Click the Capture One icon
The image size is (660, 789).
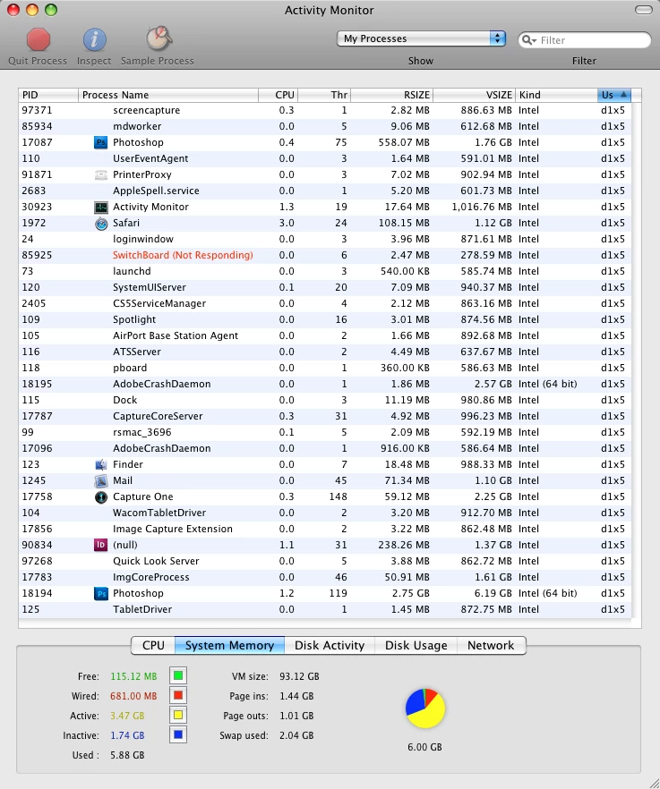[x=101, y=497]
